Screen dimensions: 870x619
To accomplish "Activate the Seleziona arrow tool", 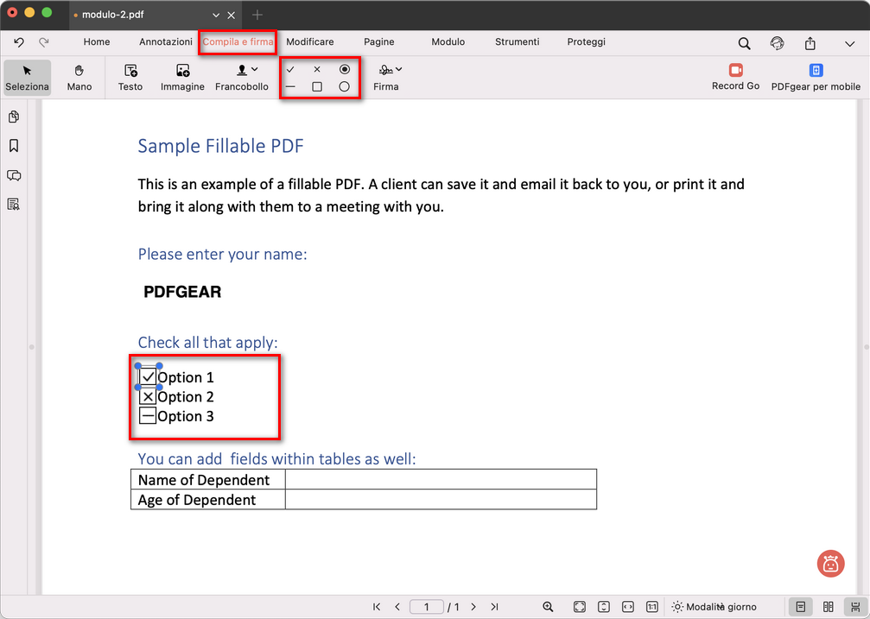I will (x=27, y=78).
